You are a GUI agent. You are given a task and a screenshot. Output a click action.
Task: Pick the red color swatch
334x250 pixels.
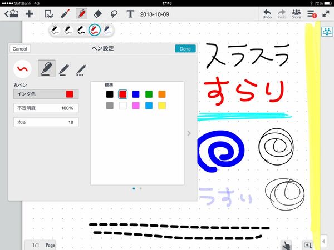click(122, 94)
